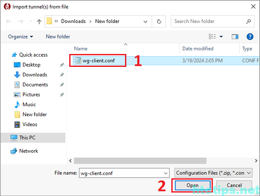260x196 pixels.
Task: Open the Organize dropdown menu
Action: [20, 37]
